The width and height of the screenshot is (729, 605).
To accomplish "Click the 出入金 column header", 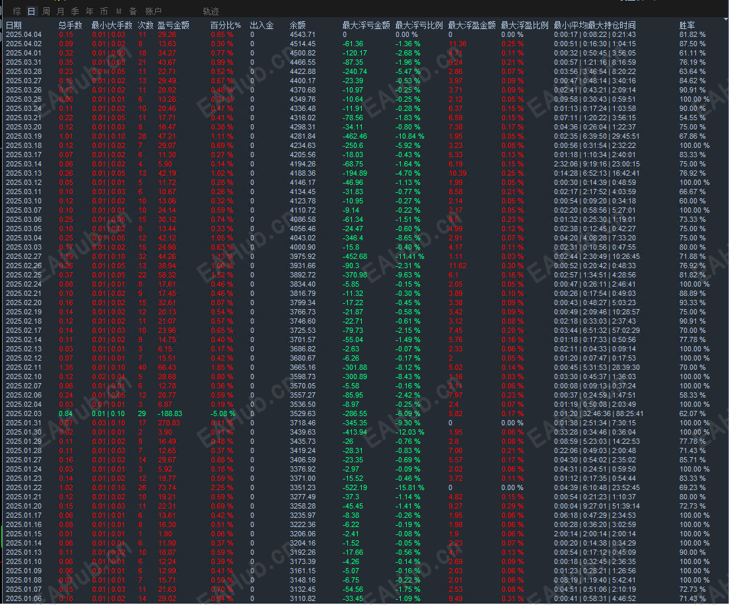I will point(261,25).
